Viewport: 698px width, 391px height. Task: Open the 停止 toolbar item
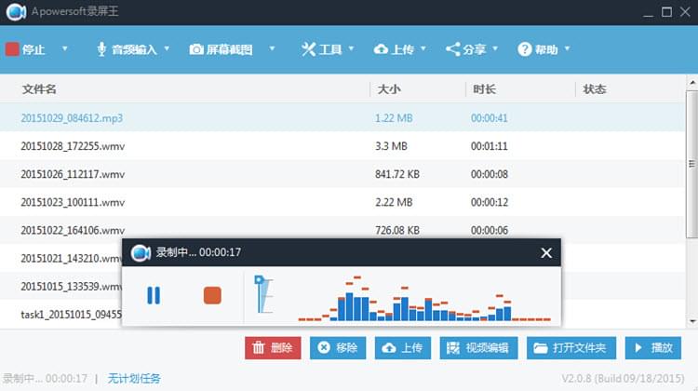coord(34,49)
